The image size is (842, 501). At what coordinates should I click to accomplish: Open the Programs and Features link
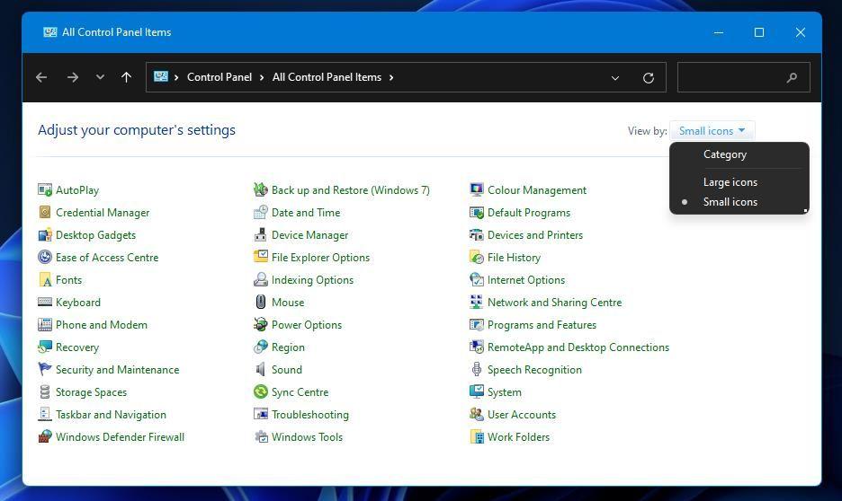coord(542,325)
